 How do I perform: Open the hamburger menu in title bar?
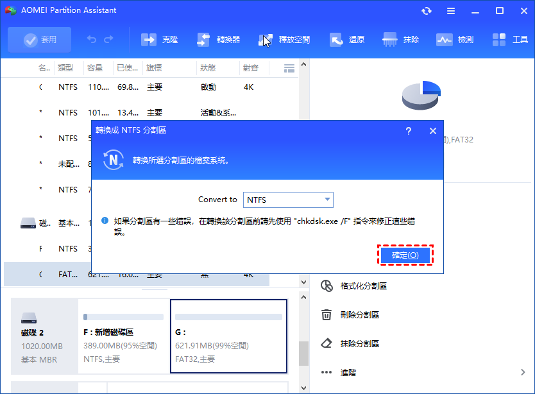(451, 11)
